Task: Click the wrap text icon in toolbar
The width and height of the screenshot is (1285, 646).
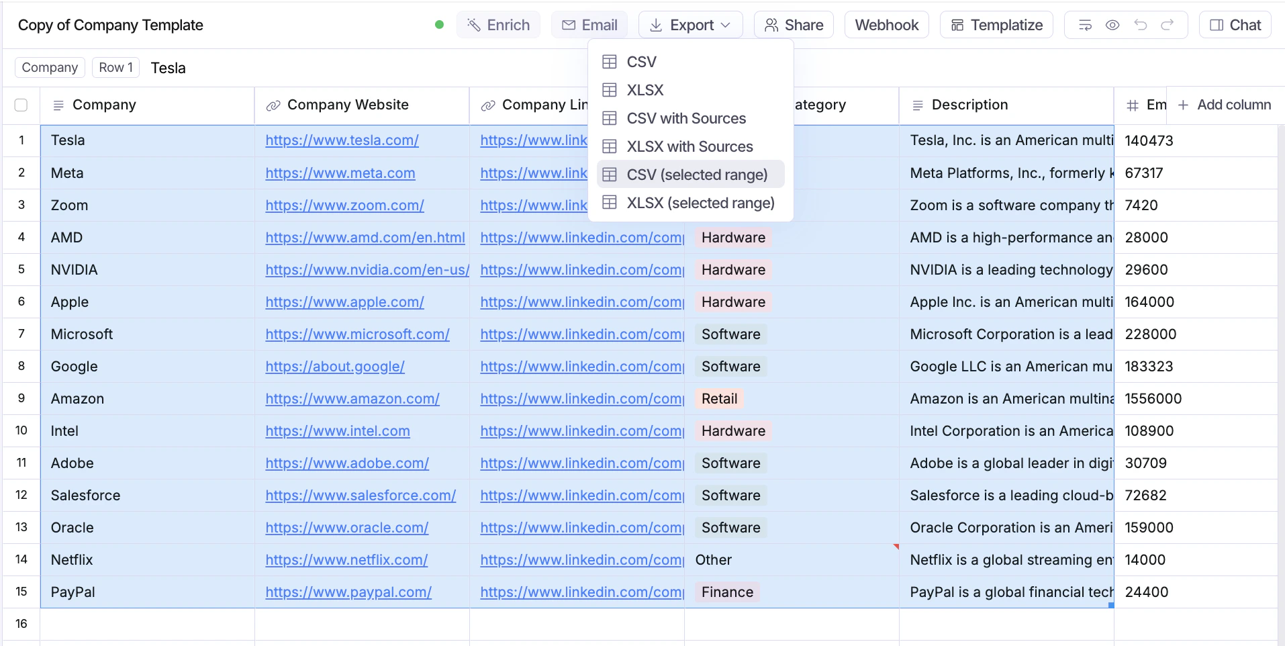Action: click(1085, 25)
